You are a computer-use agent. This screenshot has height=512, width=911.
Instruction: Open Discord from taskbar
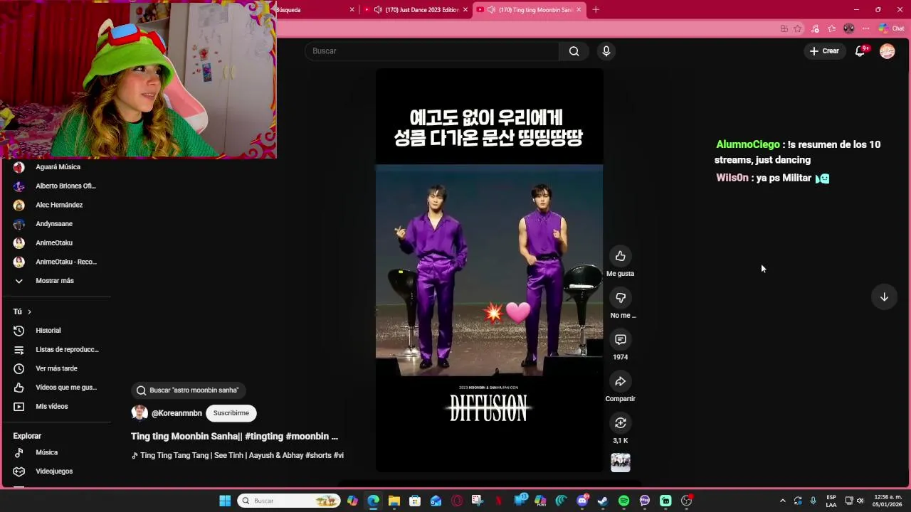click(x=582, y=501)
